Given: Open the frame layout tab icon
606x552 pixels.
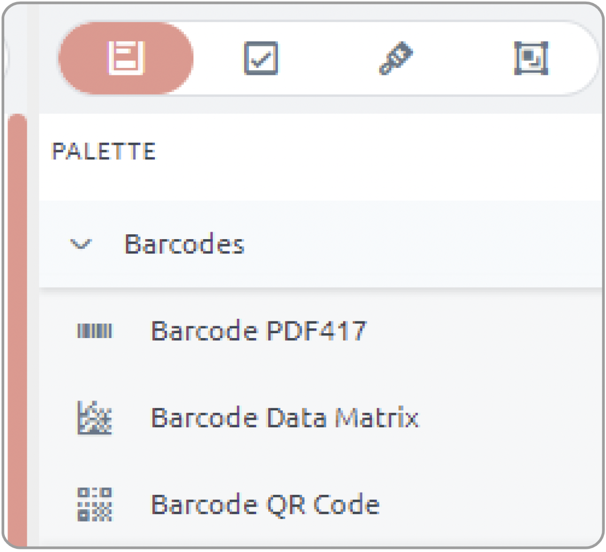Looking at the screenshot, I should click(531, 58).
